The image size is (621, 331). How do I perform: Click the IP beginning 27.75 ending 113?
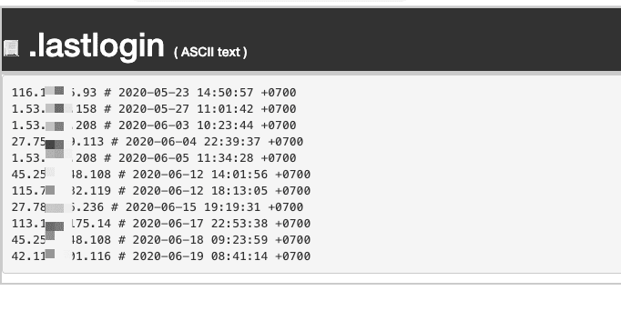click(x=57, y=142)
